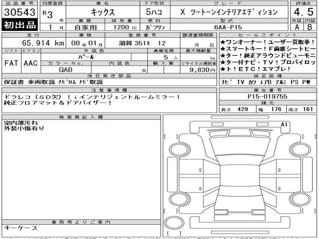
Task: Click the 外装色 label
Action: (94, 51)
